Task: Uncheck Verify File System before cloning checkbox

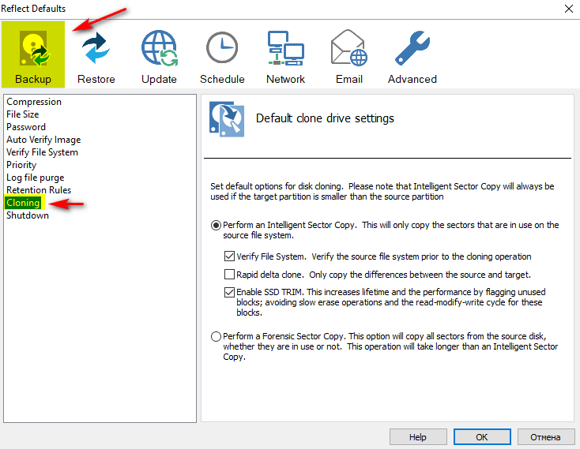Action: 229,256
